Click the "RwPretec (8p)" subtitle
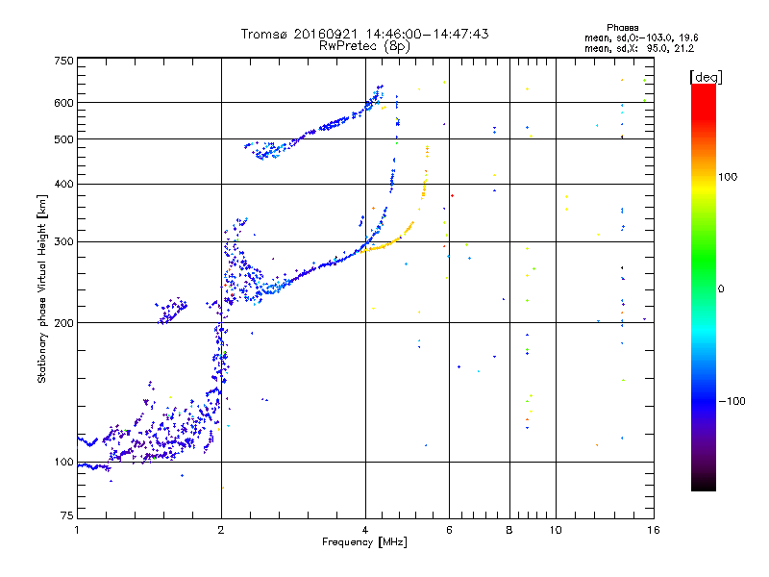Viewport: 769px width, 577px height. (364, 46)
